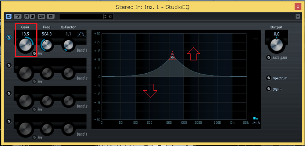Image resolution: width=305 pixels, height=146 pixels.
Task: Toggle band 4 on/off button
Action: (9, 37)
